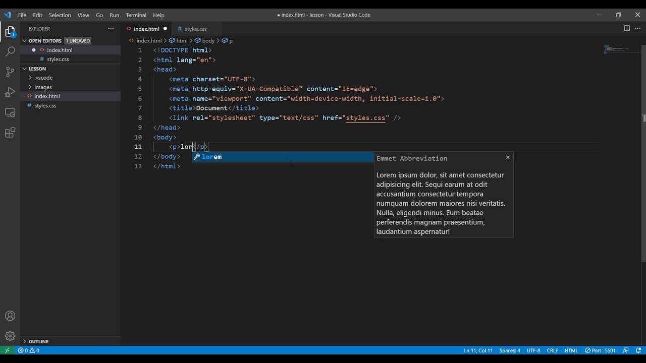Click the feedback icon in status bar
646x363 pixels.
(626, 350)
